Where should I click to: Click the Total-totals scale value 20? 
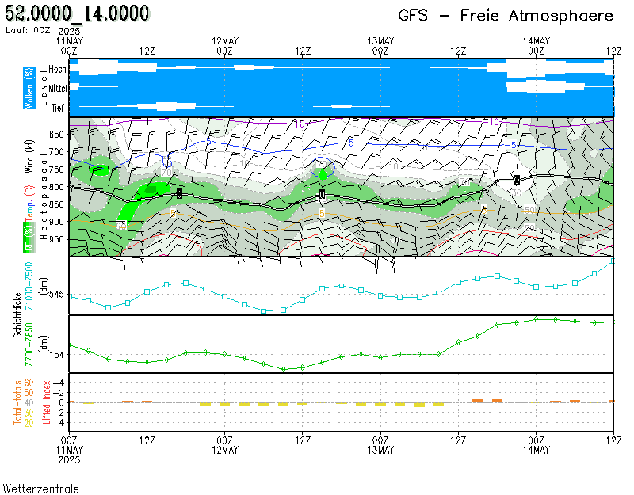coord(29,423)
